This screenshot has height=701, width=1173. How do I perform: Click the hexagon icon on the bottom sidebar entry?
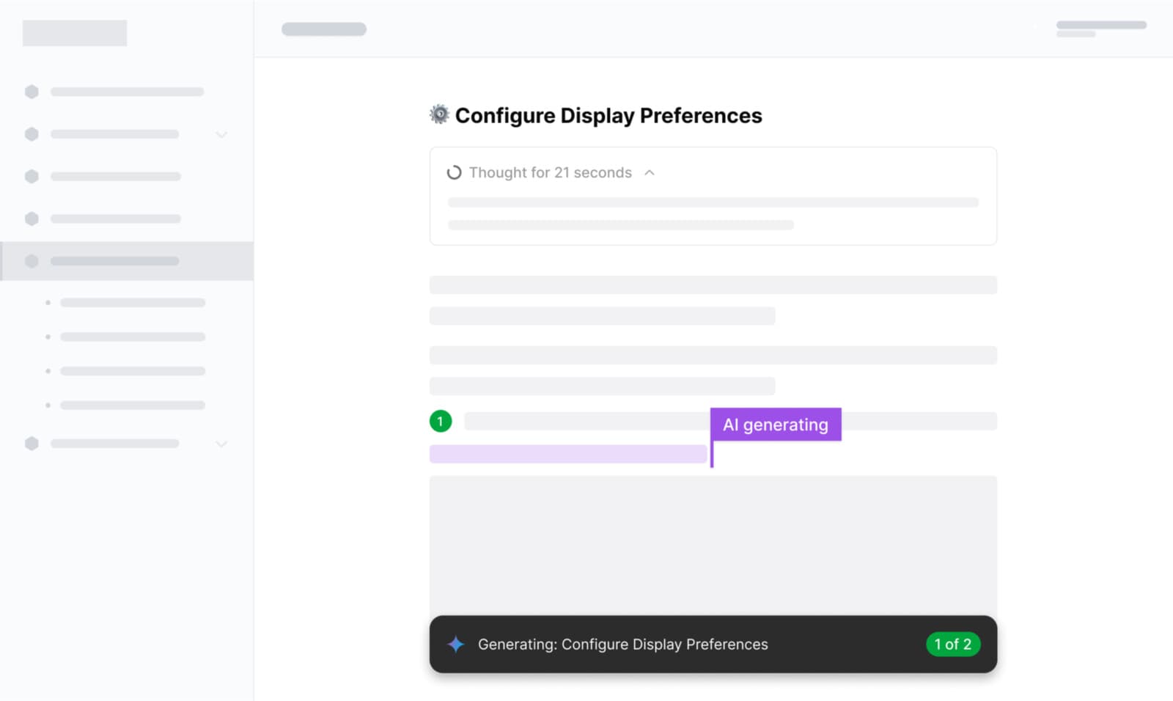pos(32,443)
